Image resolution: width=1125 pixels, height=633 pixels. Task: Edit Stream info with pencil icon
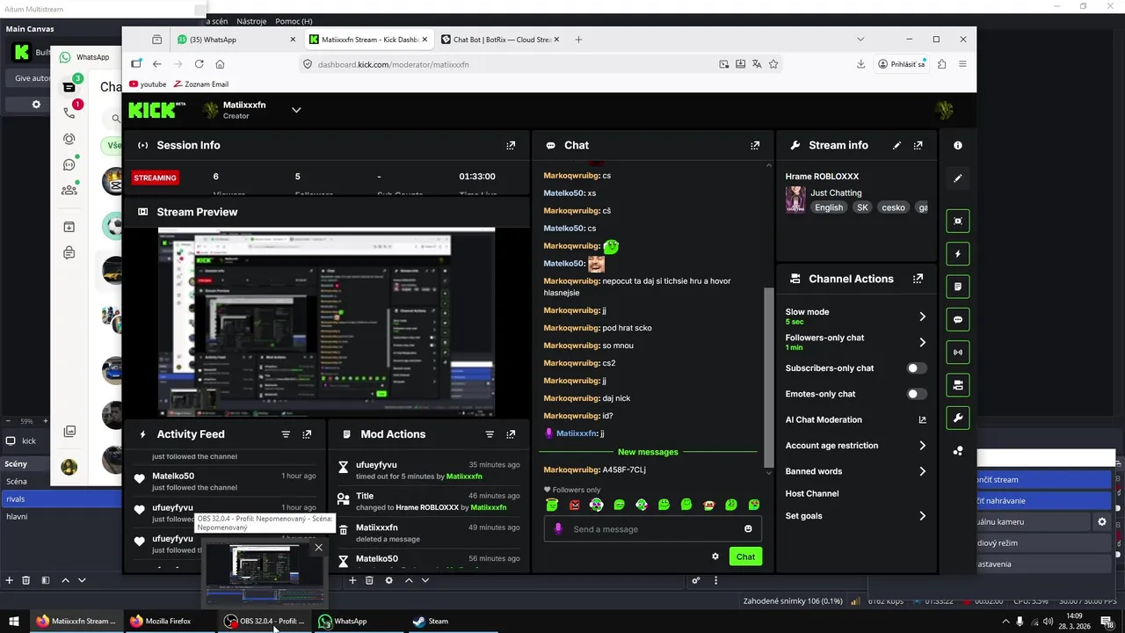[896, 145]
